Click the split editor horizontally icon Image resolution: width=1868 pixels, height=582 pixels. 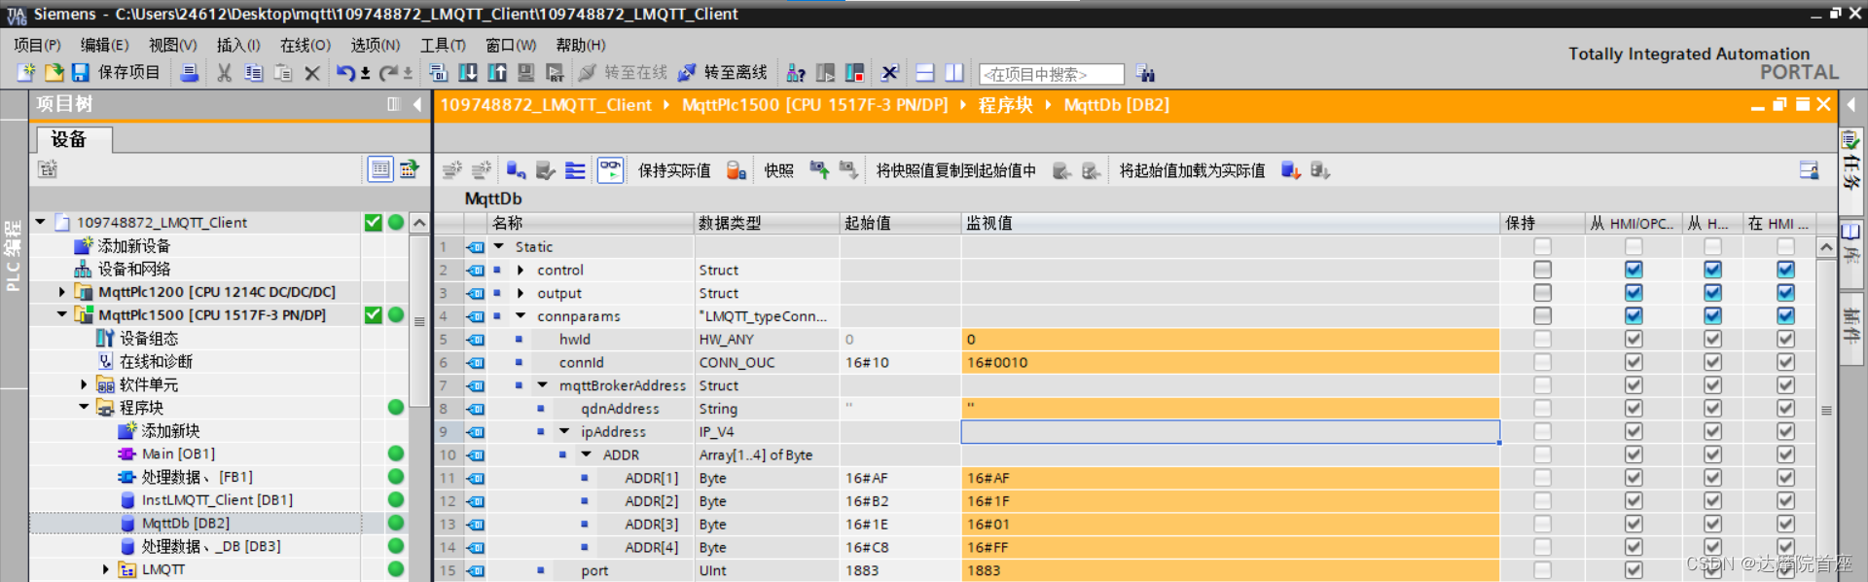(925, 73)
